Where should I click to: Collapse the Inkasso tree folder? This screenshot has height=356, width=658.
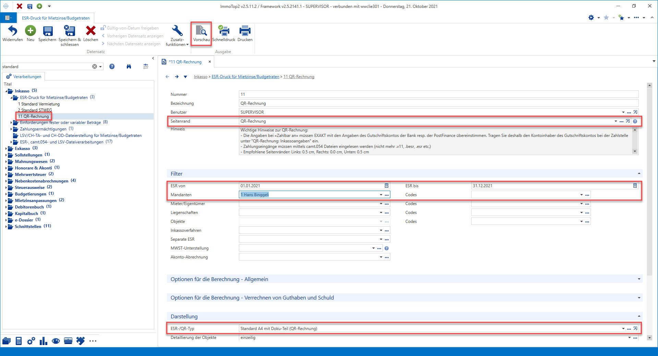tap(6, 91)
